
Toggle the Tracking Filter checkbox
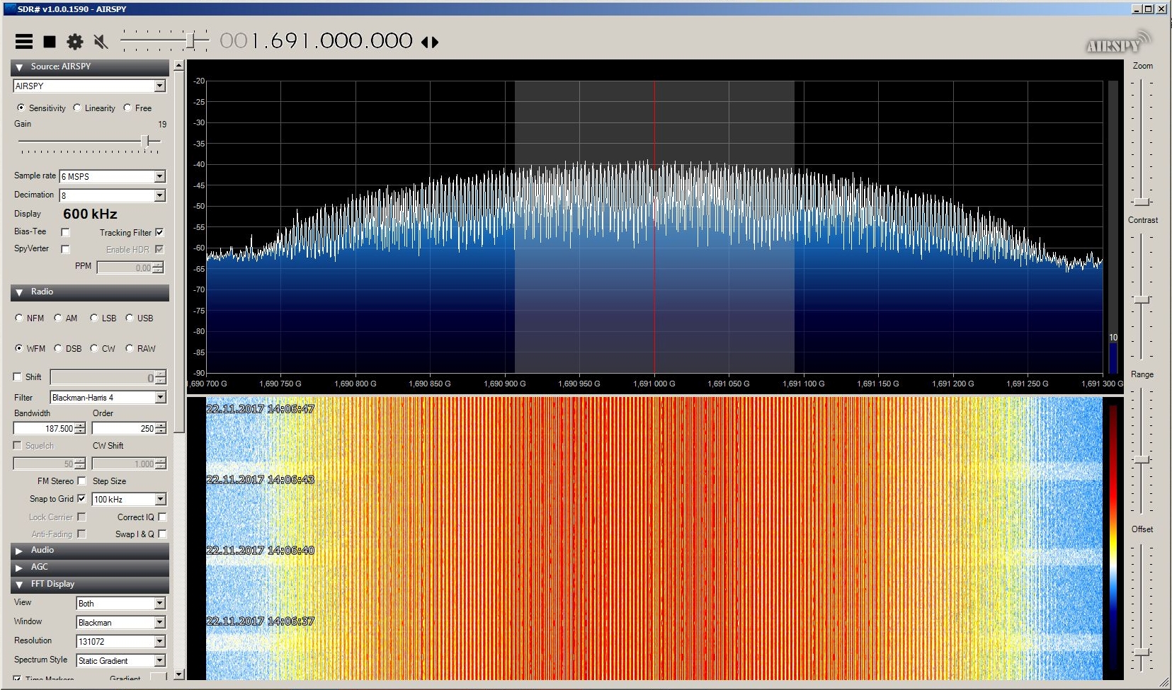(159, 232)
